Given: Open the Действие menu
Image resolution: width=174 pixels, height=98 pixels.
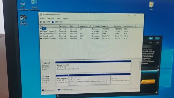Looking at the screenshot, I should (51, 19).
